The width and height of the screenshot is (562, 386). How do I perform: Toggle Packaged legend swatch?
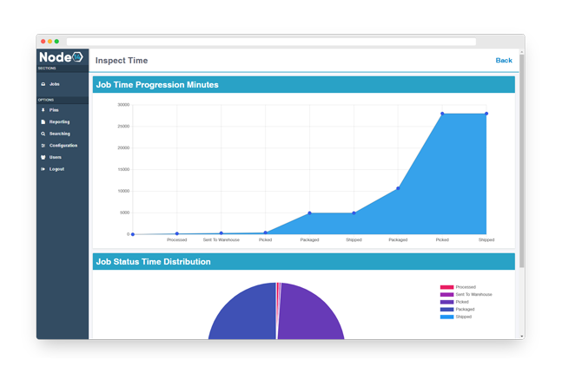click(x=446, y=310)
